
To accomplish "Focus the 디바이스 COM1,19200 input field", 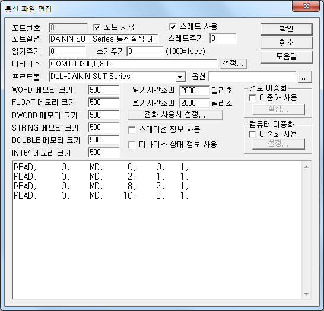I will tap(133, 64).
